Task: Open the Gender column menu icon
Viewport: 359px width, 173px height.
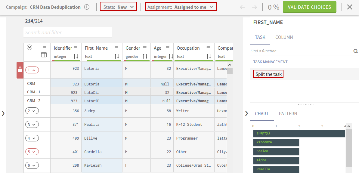Action: coord(145,48)
